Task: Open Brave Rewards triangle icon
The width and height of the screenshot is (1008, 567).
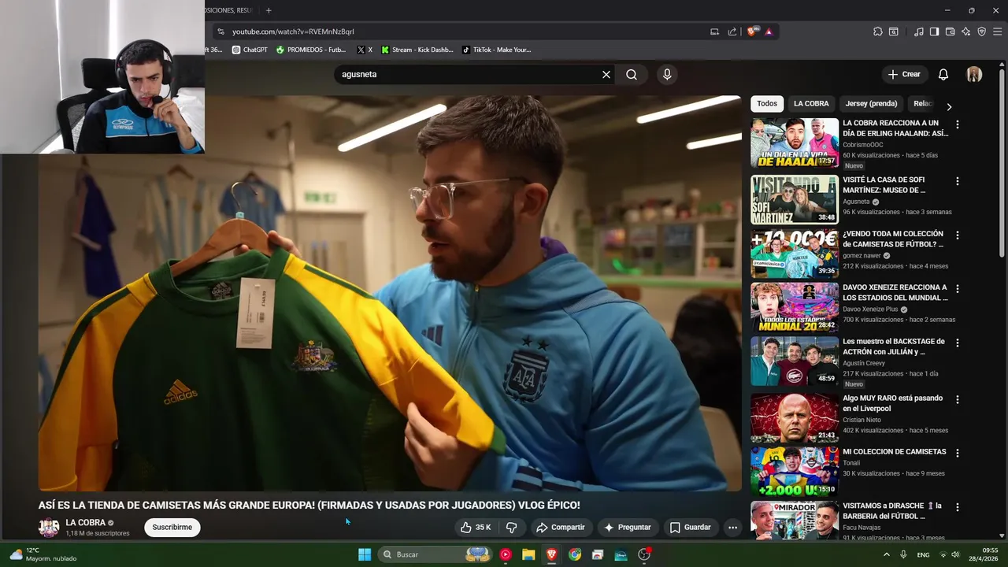Action: coord(769,31)
